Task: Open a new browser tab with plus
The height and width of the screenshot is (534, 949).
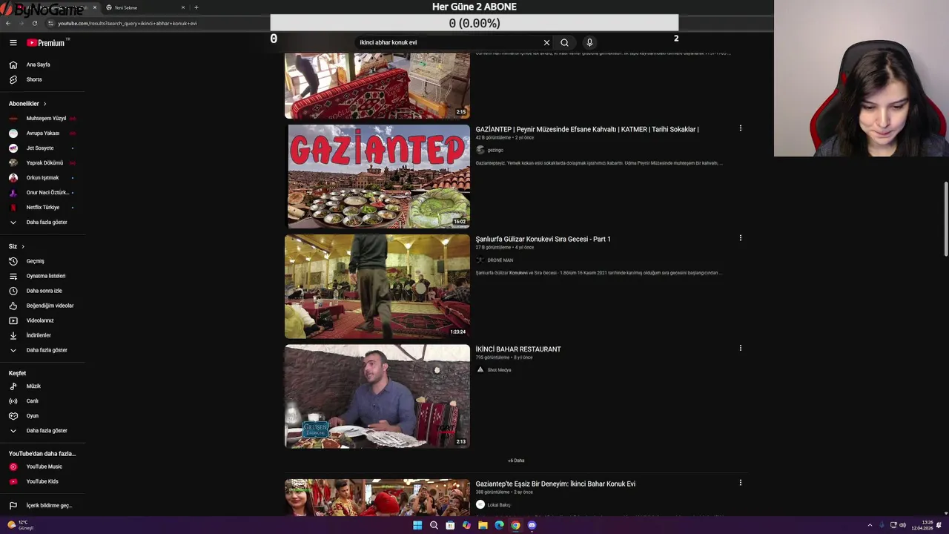Action: point(196,7)
